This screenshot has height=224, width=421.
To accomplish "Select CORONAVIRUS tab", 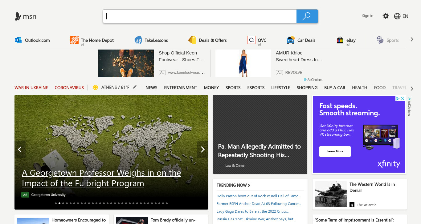I will pyautogui.click(x=69, y=88).
